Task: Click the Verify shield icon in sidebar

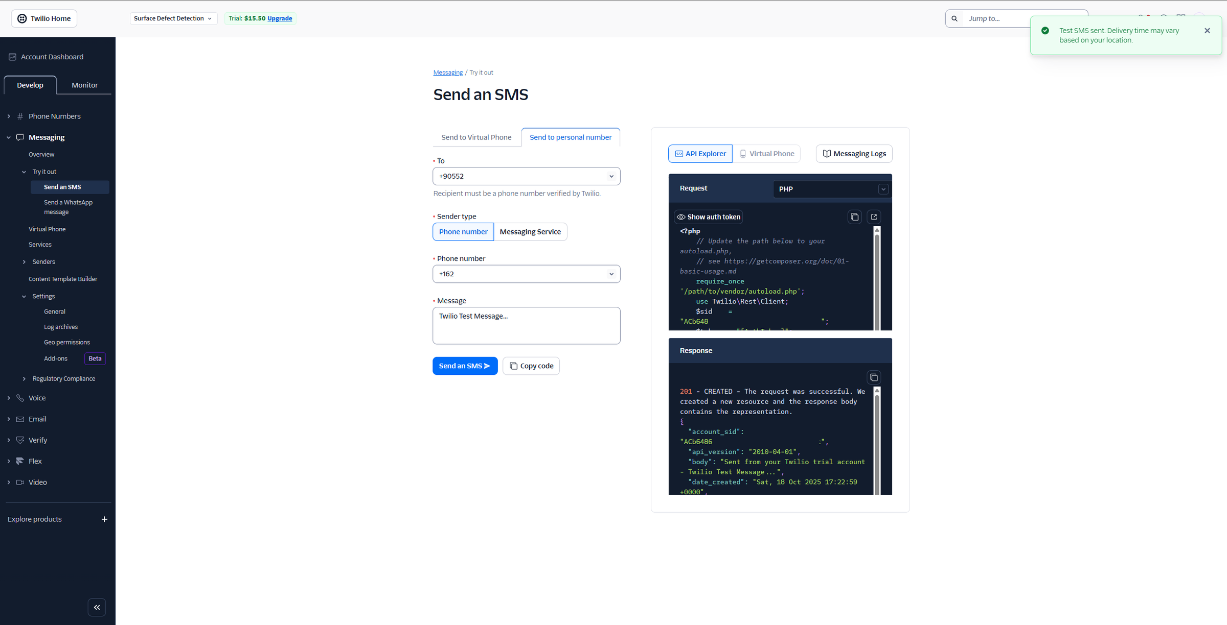Action: (x=20, y=440)
